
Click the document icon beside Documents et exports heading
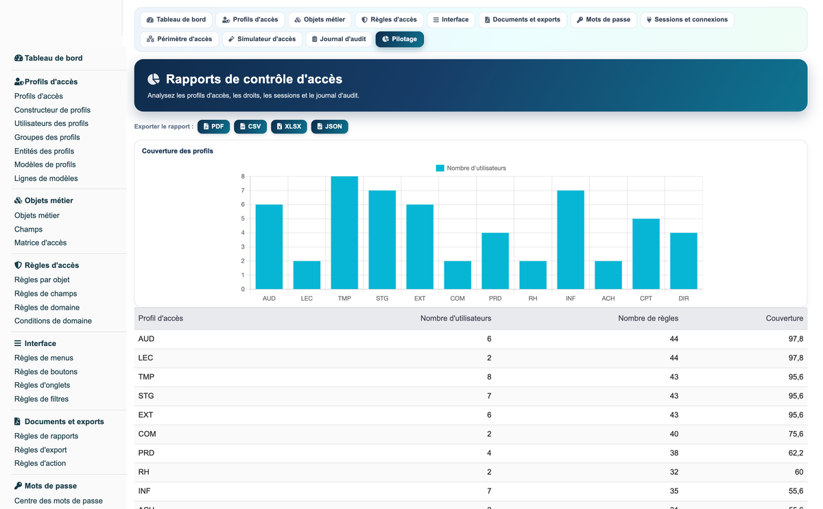click(17, 421)
